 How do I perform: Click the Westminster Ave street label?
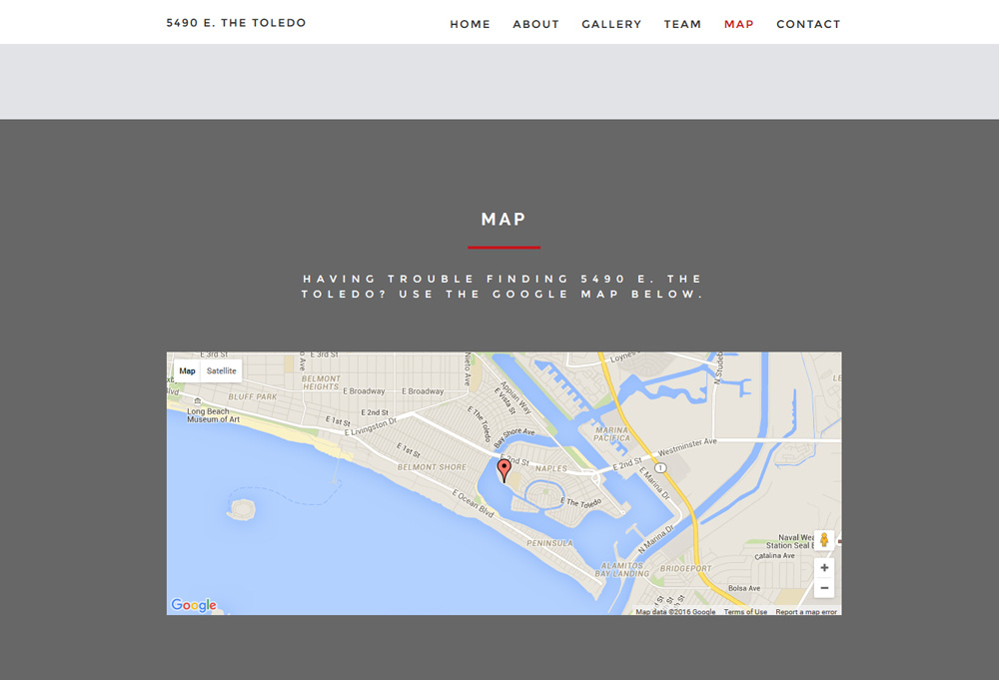coord(687,447)
